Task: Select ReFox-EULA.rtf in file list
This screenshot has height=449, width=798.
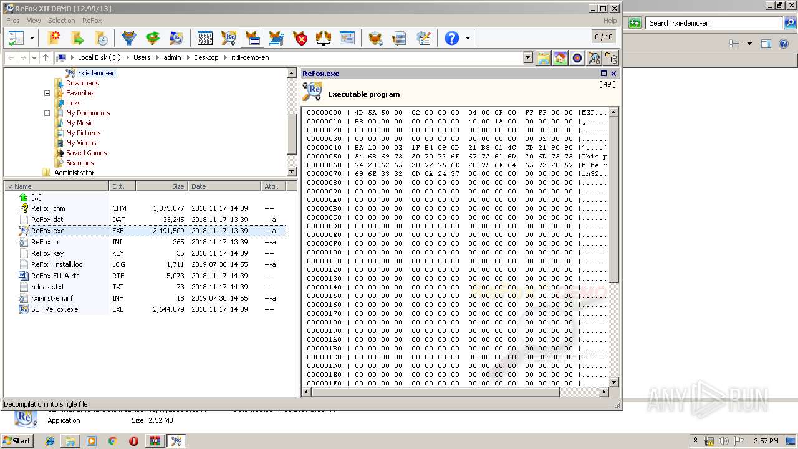Action: point(55,276)
